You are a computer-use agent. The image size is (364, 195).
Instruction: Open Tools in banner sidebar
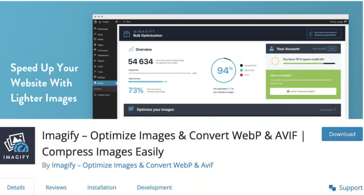tap(100, 72)
